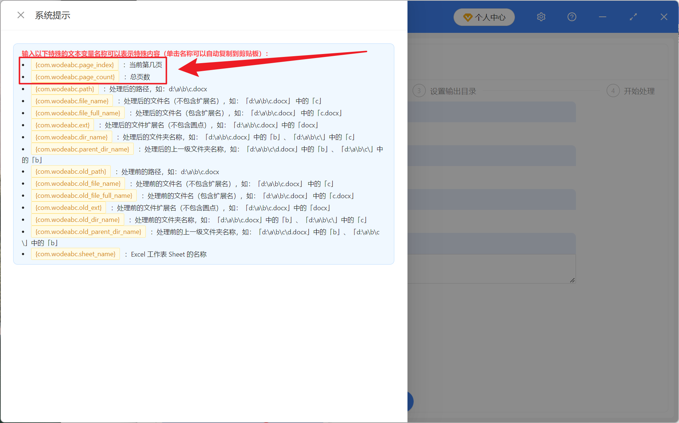Copy {com.wodeabc.path} variable
Image resolution: width=679 pixels, height=423 pixels.
click(65, 89)
